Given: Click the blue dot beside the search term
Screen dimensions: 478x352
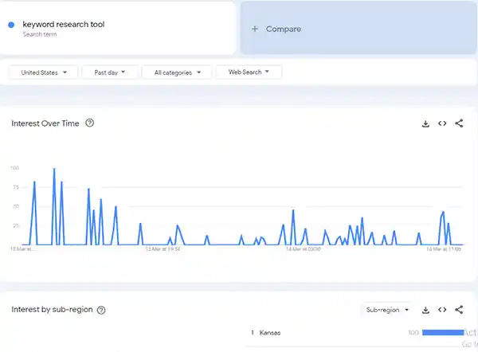Looking at the screenshot, I should click(x=11, y=25).
